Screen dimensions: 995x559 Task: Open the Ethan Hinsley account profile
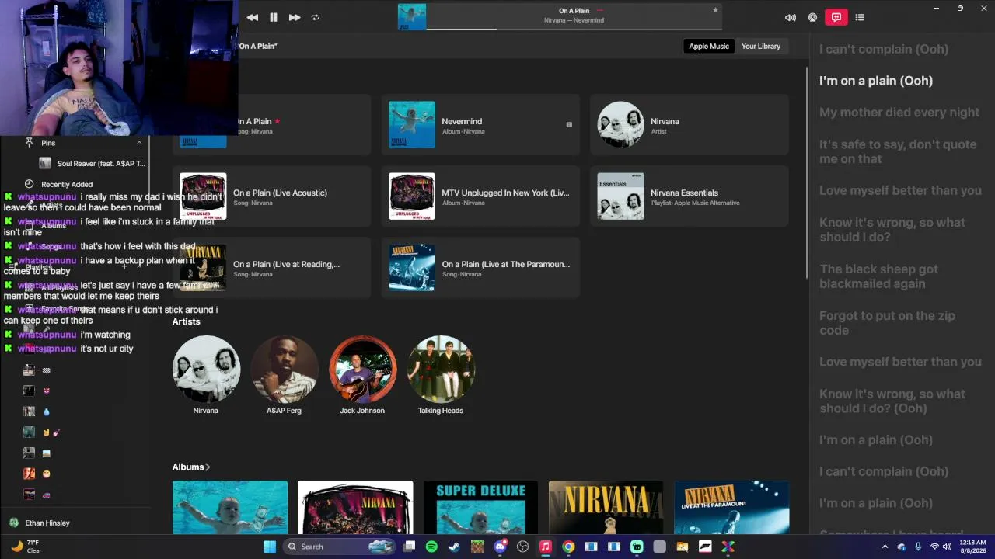pyautogui.click(x=39, y=523)
